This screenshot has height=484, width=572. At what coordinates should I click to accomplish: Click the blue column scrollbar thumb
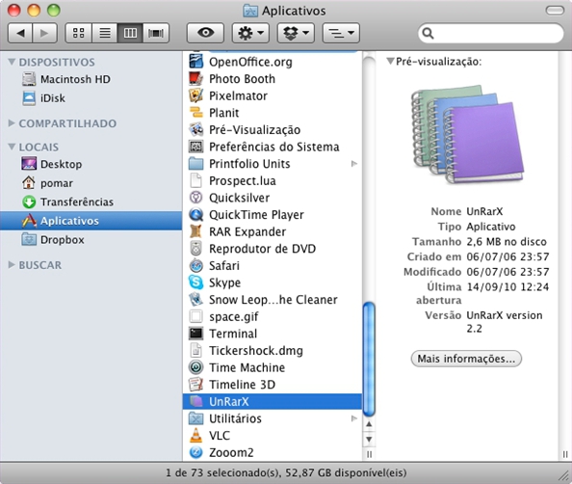point(369,360)
